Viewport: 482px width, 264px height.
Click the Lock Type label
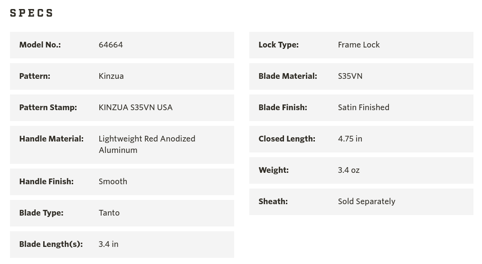click(278, 45)
